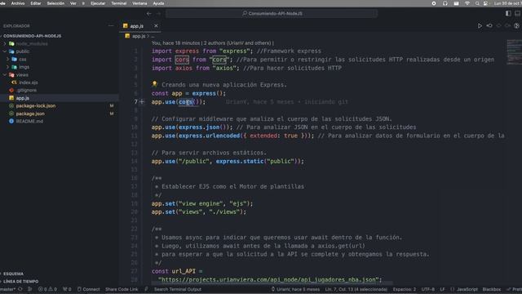Open the Selección menu
The width and height of the screenshot is (522, 294).
[x=55, y=3]
